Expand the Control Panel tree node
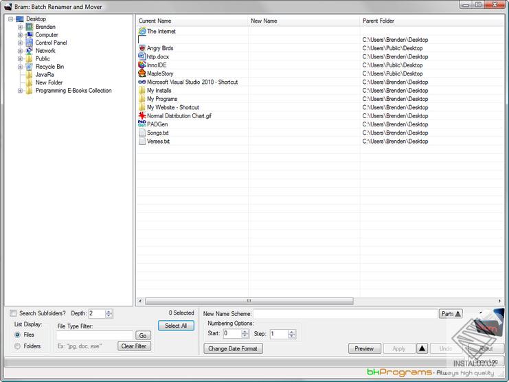509x382 pixels. click(x=20, y=43)
